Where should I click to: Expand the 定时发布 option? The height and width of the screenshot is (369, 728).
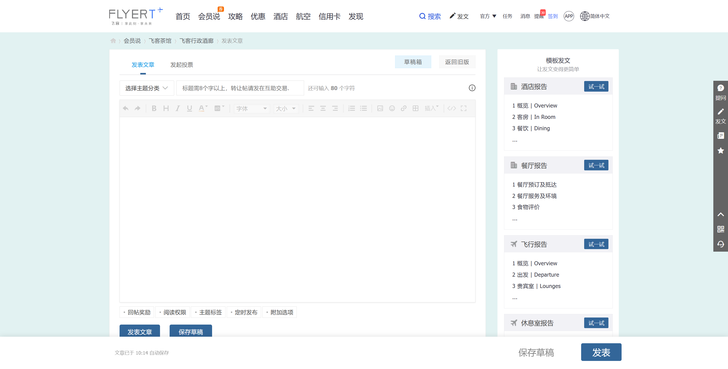(244, 312)
